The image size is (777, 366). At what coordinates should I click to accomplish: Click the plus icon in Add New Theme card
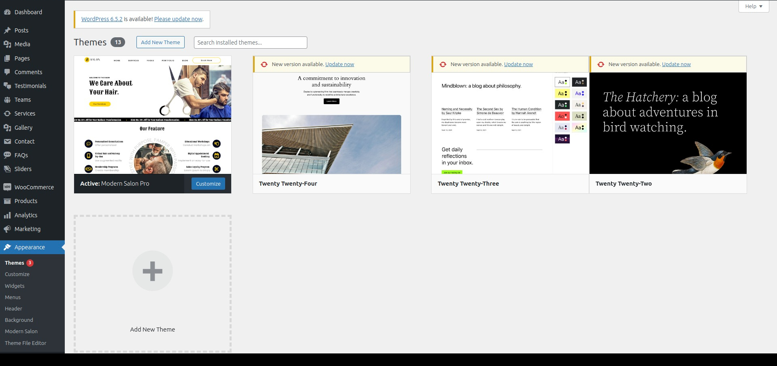pyautogui.click(x=153, y=271)
